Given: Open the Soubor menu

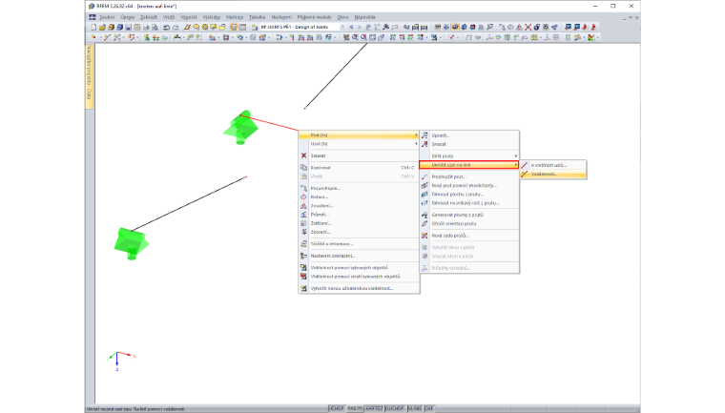Looking at the screenshot, I should click(107, 17).
